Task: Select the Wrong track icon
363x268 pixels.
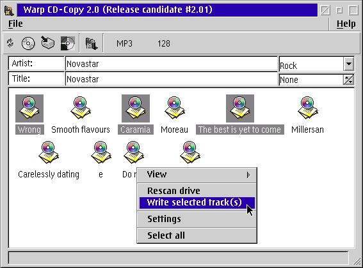Action: 29,108
